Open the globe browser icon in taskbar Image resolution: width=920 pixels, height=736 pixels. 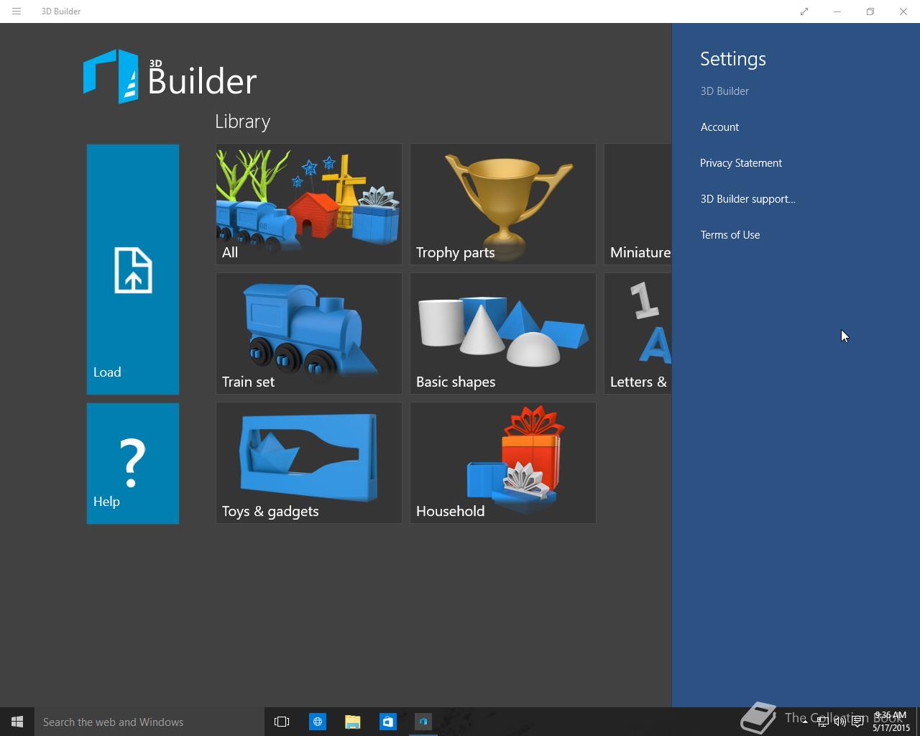(317, 722)
